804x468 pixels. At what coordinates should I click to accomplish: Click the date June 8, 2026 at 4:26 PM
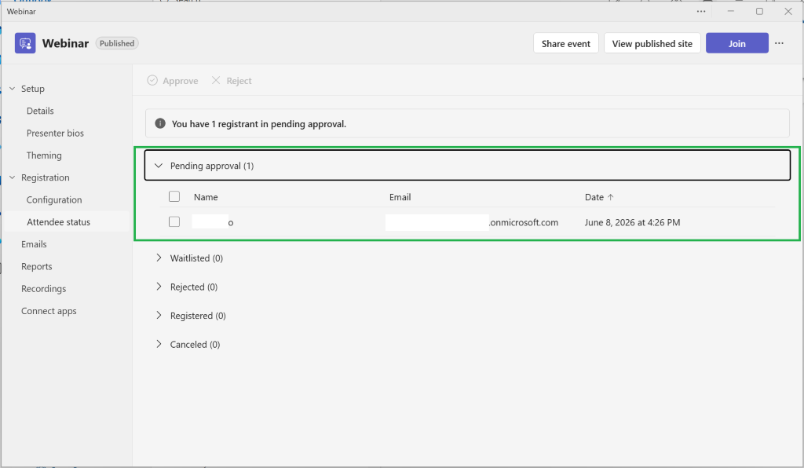tap(632, 222)
